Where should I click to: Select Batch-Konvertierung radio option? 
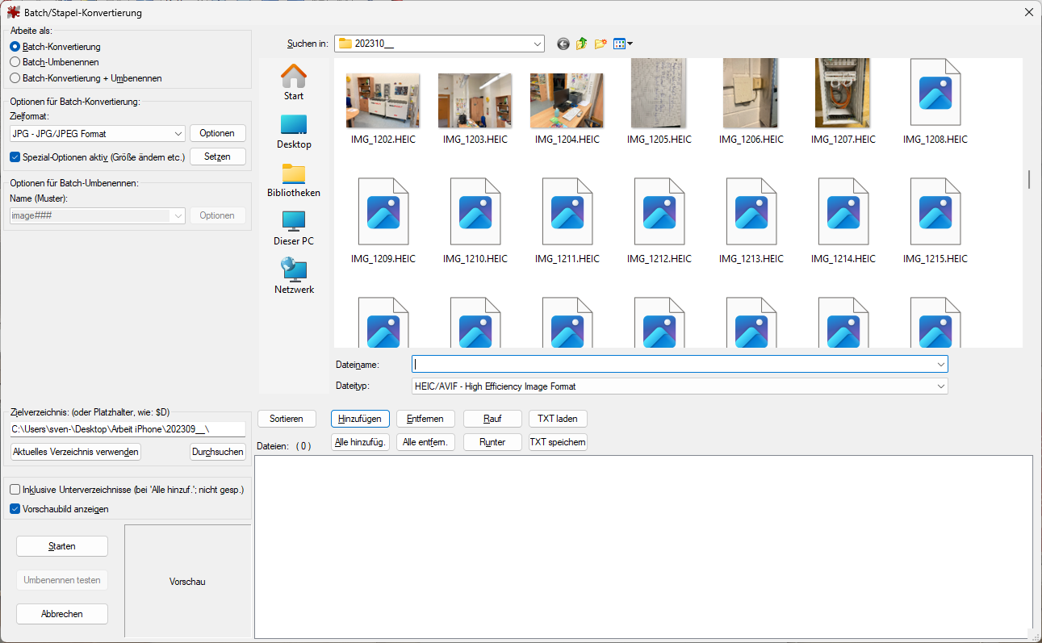(x=55, y=47)
